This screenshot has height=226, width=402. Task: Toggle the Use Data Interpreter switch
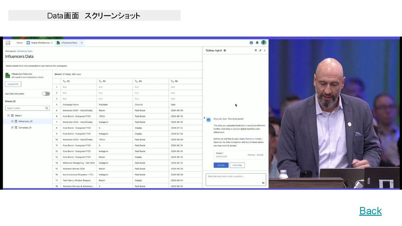(x=46, y=94)
